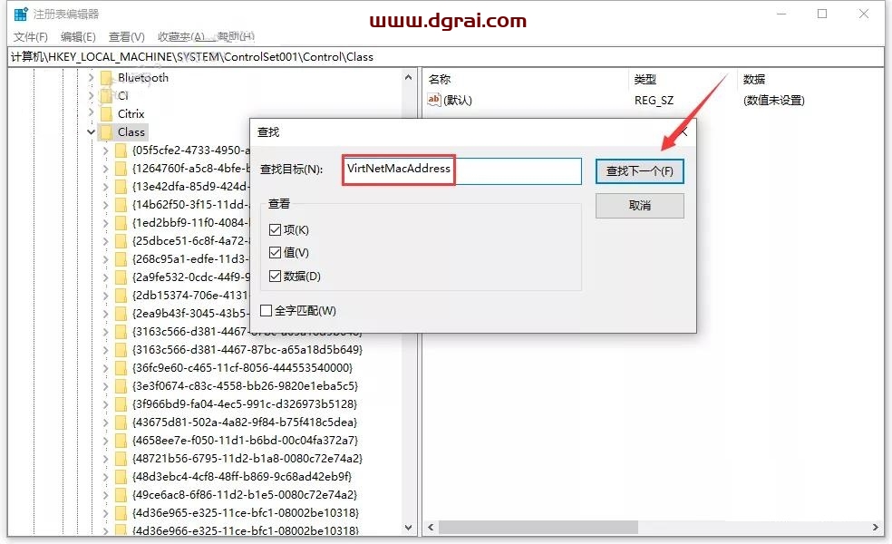Minimize the Registry Editor window

pos(781,14)
